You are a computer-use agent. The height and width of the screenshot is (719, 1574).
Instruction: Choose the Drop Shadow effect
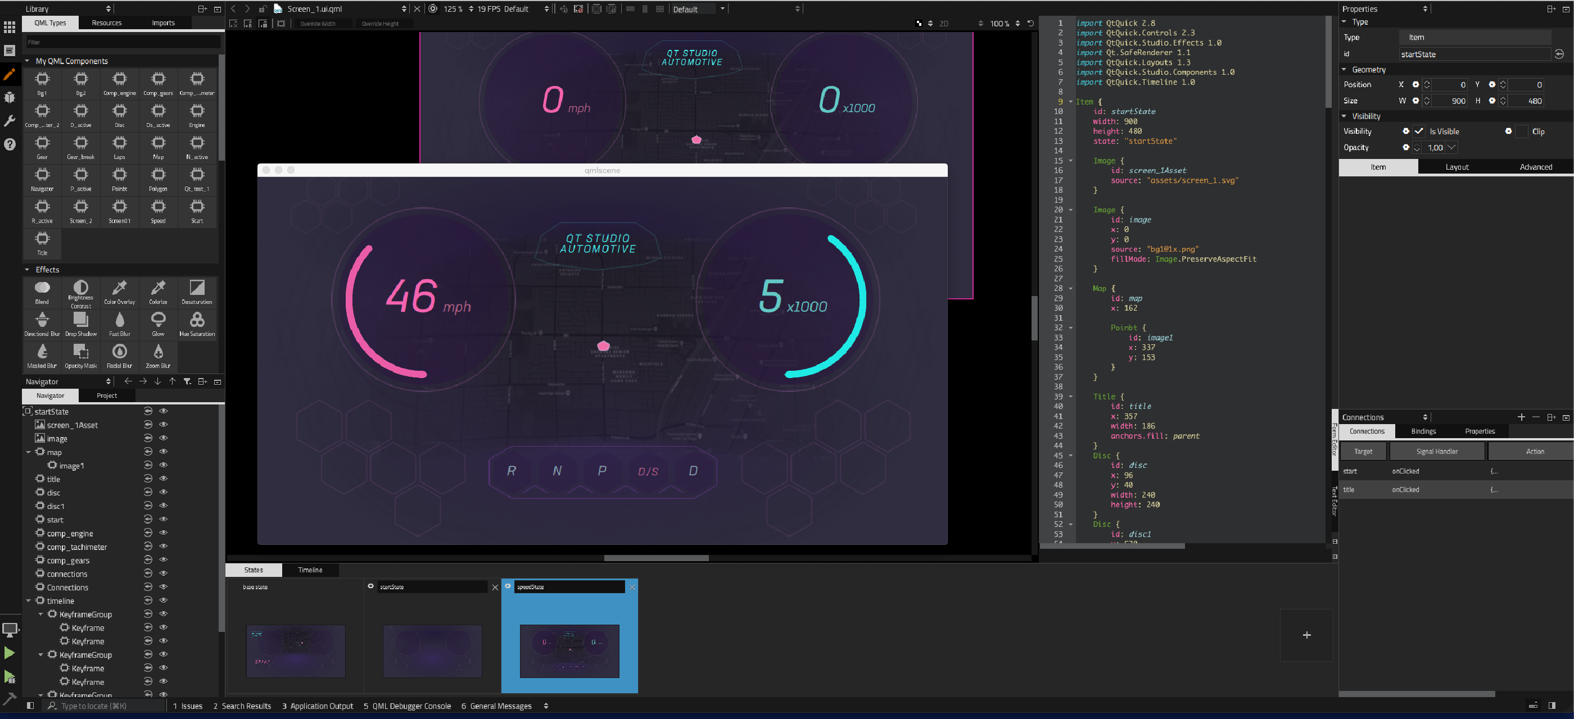point(80,324)
